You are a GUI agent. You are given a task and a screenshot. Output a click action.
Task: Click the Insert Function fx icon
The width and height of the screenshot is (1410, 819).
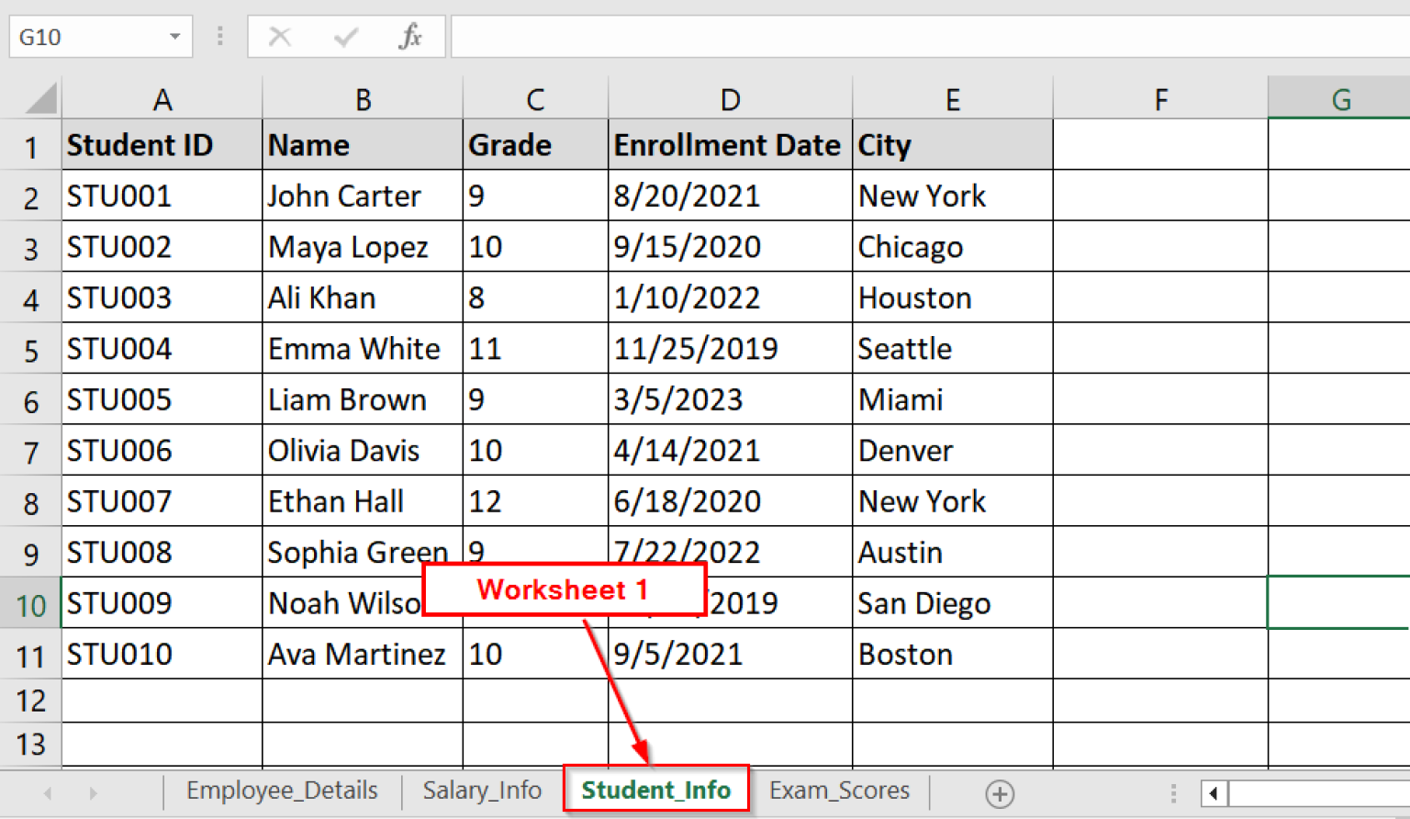pos(410,37)
